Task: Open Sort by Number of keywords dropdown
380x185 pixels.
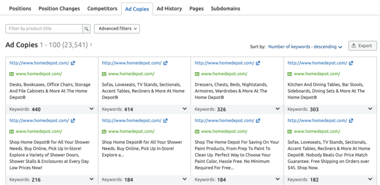Action: click(x=305, y=46)
